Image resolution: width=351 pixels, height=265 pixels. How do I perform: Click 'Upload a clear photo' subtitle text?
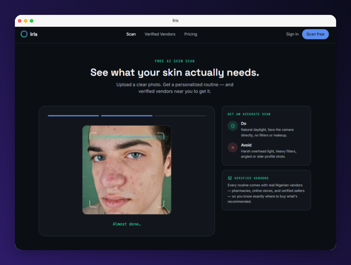(175, 88)
